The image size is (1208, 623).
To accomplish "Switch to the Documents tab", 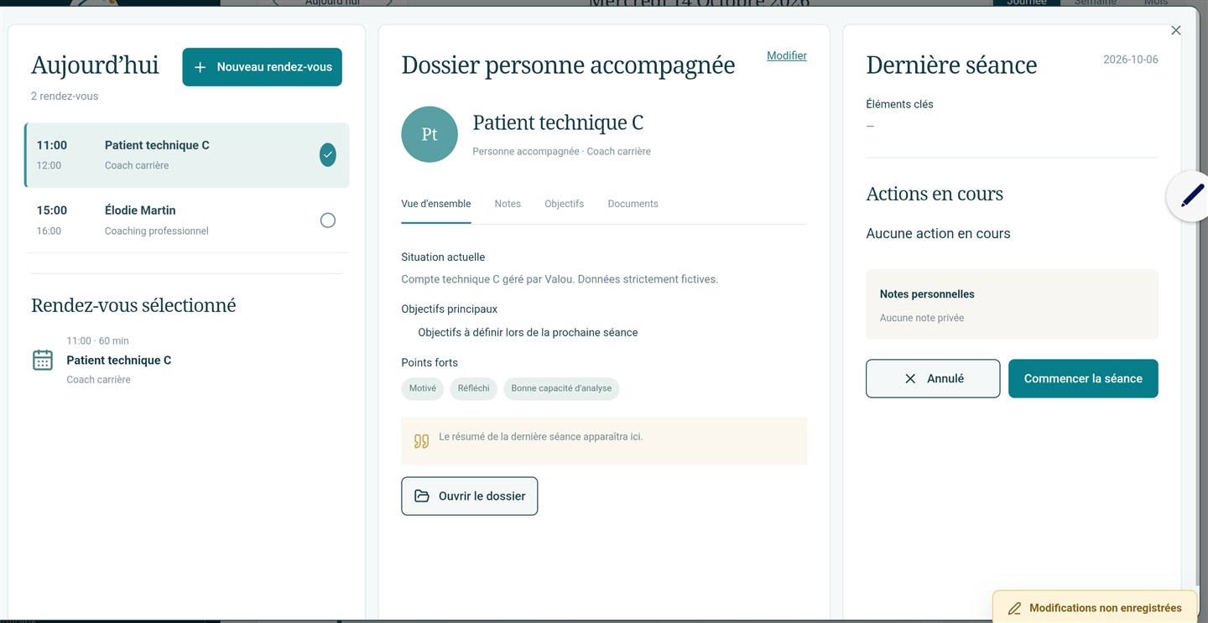I will tap(633, 204).
